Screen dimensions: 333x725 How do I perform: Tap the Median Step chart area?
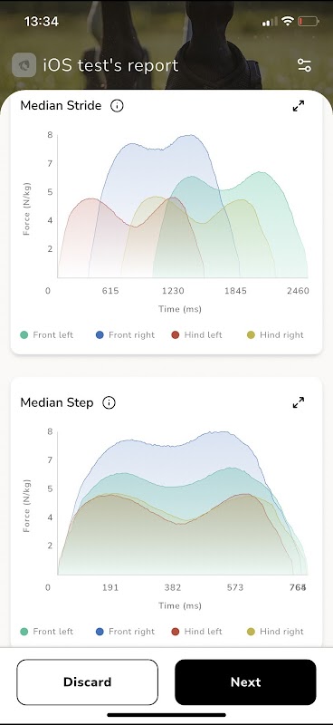coord(183,503)
